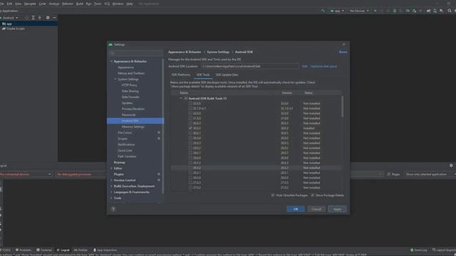Viewport: 456px width, 256px height.
Task: Switch to SDK Platforms tab
Action: (180, 75)
